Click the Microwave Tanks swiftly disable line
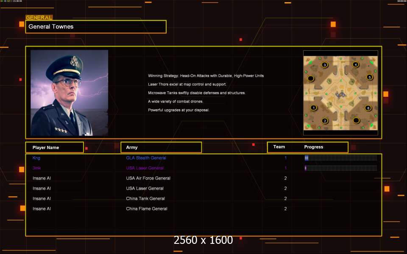The image size is (407, 254). tap(197, 93)
